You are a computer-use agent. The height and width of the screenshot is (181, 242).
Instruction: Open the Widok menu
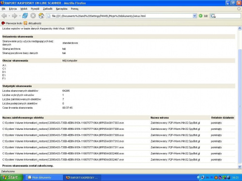24,9
